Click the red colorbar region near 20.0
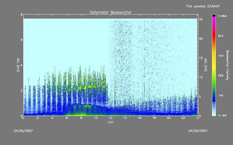This screenshot has height=145, width=233. pos(214,35)
